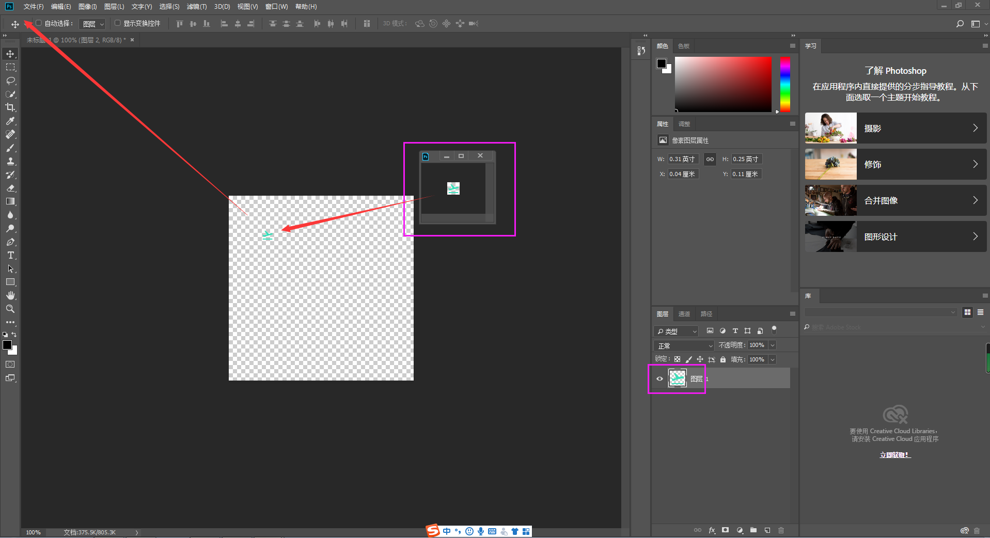
Task: Enable the 自动选择 checkbox
Action: point(38,23)
